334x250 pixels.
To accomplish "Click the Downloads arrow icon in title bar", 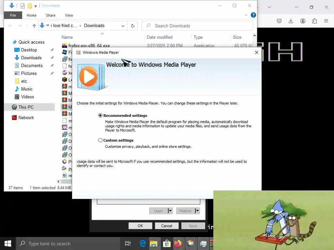I will pos(12,6).
